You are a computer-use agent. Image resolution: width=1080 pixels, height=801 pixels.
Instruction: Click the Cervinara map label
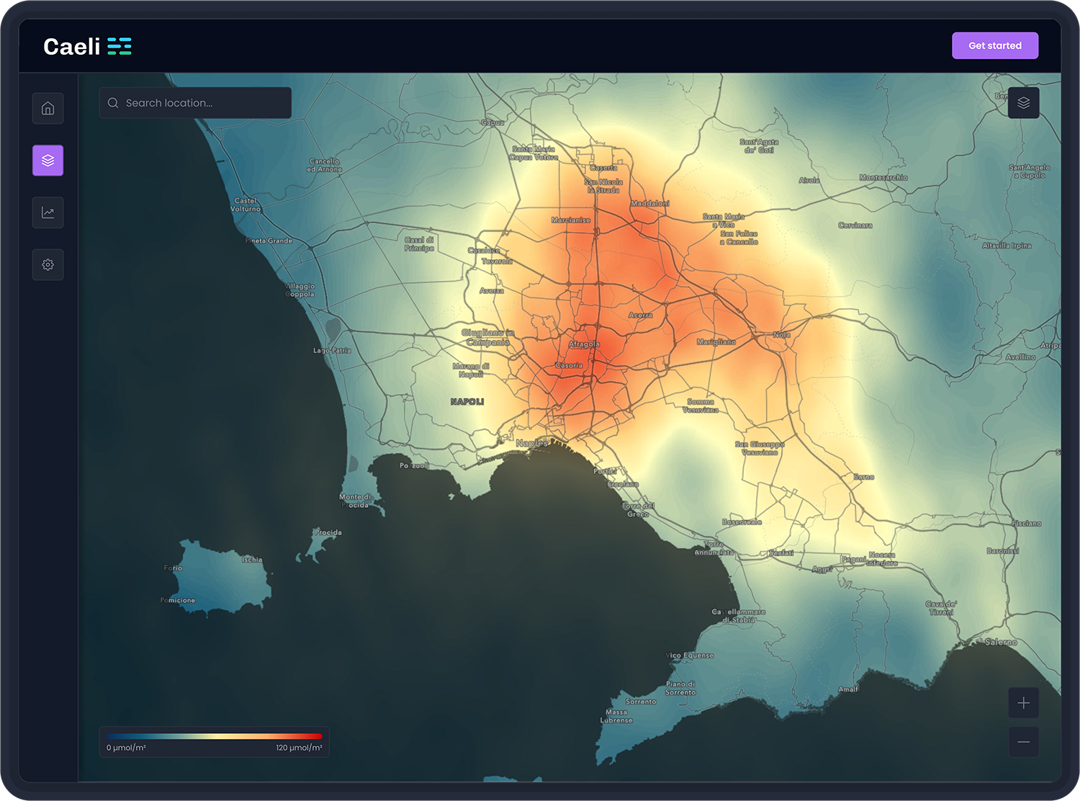(855, 225)
